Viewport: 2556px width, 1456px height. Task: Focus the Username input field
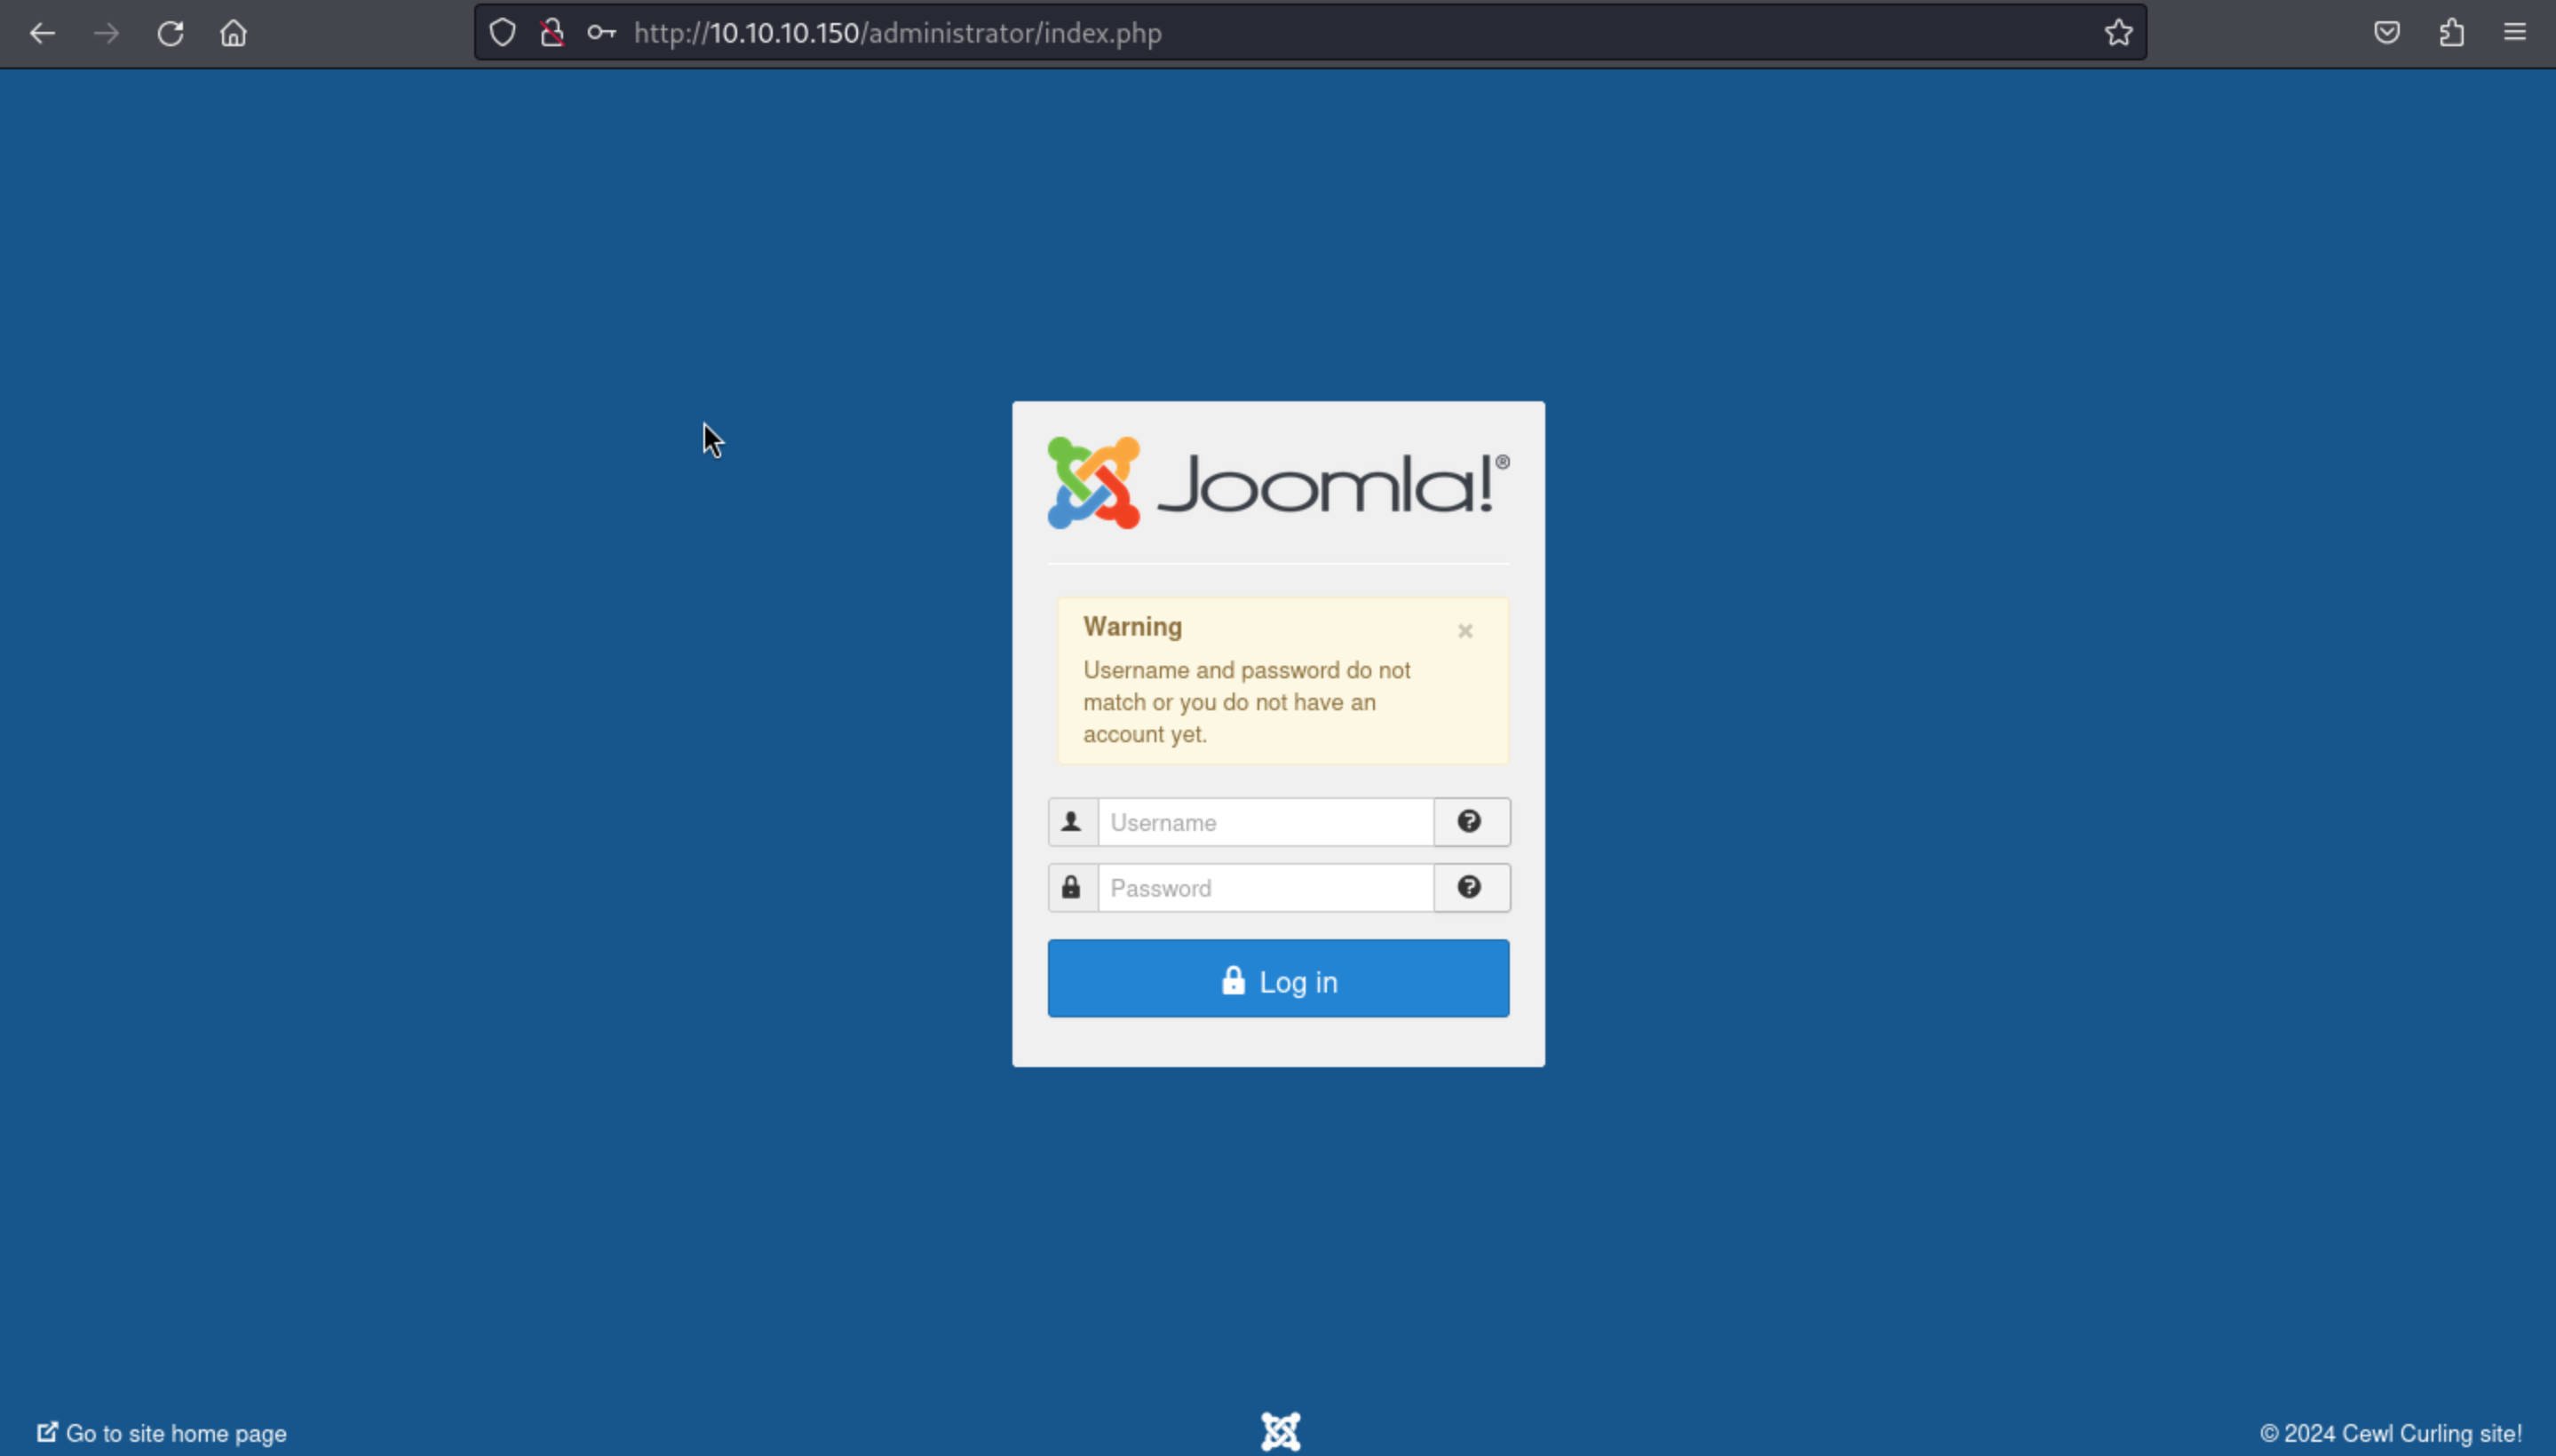pyautogui.click(x=1265, y=823)
